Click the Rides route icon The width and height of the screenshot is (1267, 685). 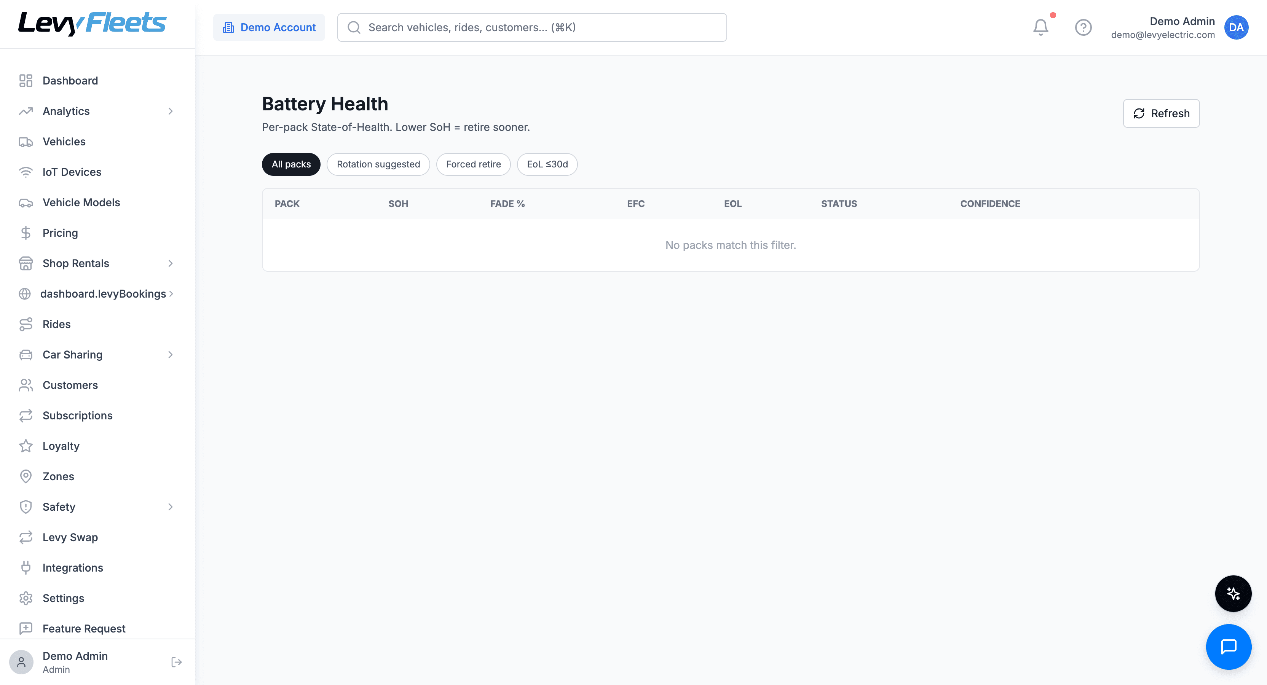26,325
